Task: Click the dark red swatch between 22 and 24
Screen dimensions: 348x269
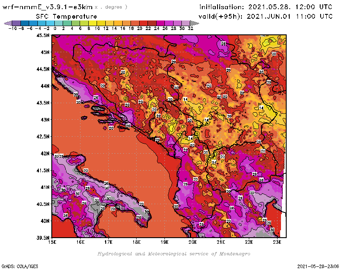Action: pyautogui.click(x=152, y=23)
